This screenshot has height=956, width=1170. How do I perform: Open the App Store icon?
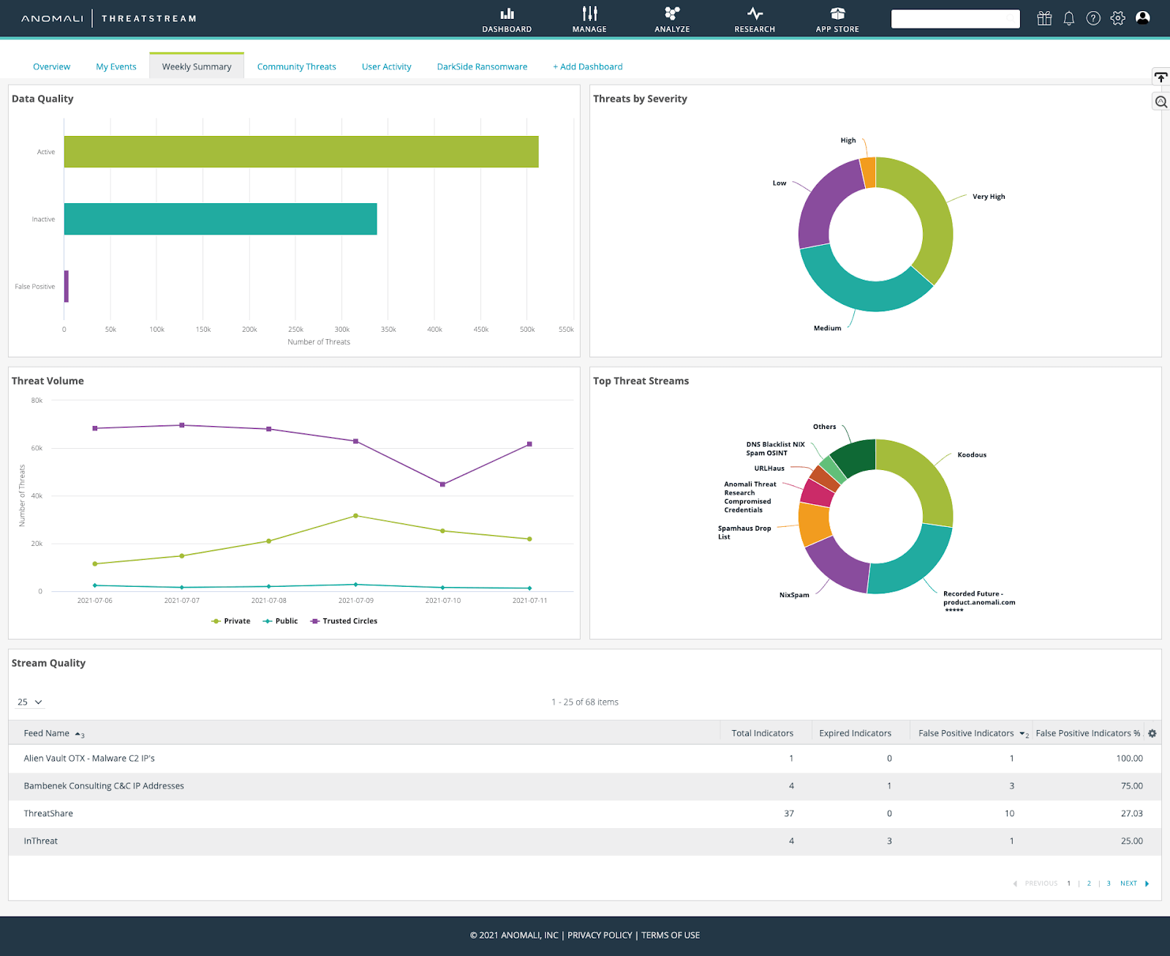click(837, 18)
